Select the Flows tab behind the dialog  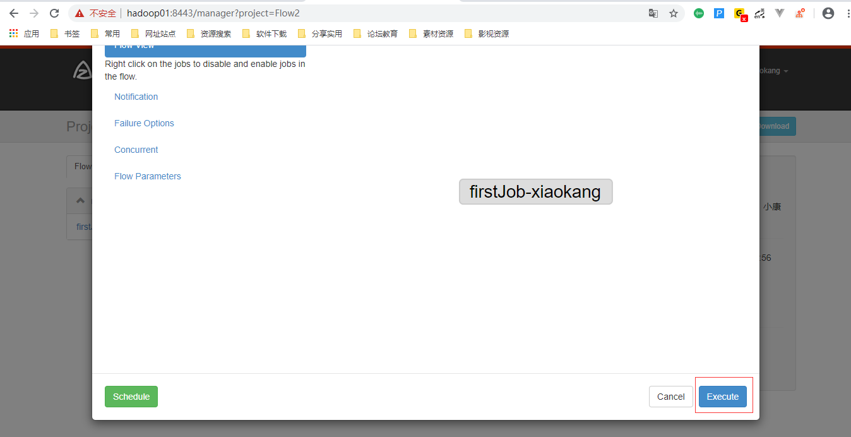pos(80,167)
